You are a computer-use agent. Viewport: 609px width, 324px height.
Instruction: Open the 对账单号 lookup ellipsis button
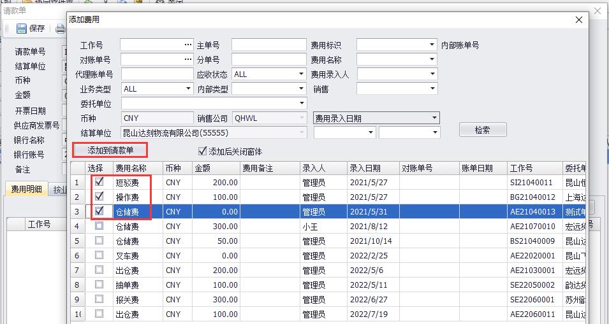click(x=188, y=60)
